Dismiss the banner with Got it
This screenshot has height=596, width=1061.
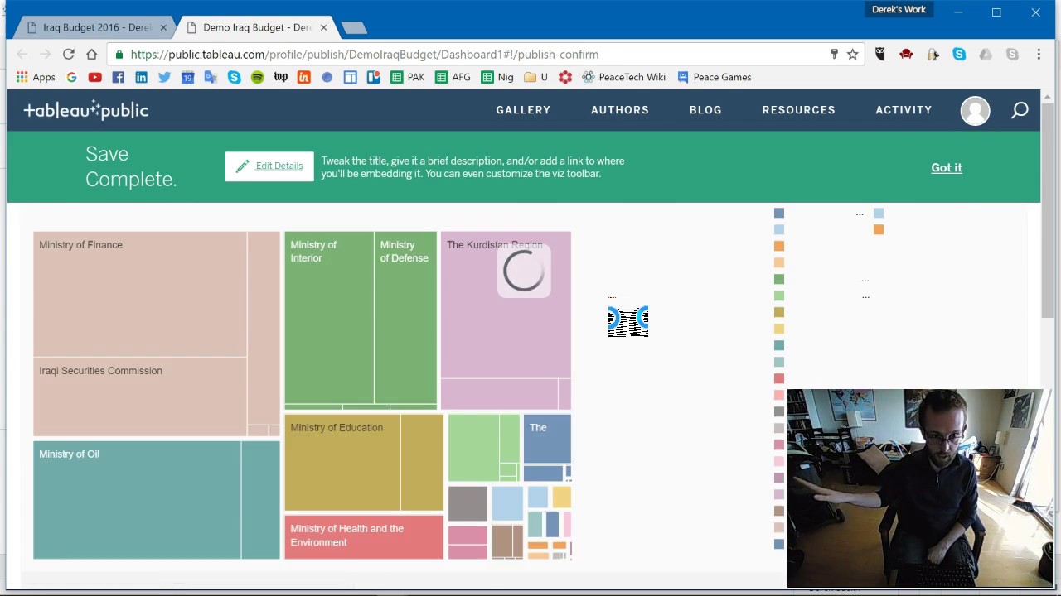947,167
